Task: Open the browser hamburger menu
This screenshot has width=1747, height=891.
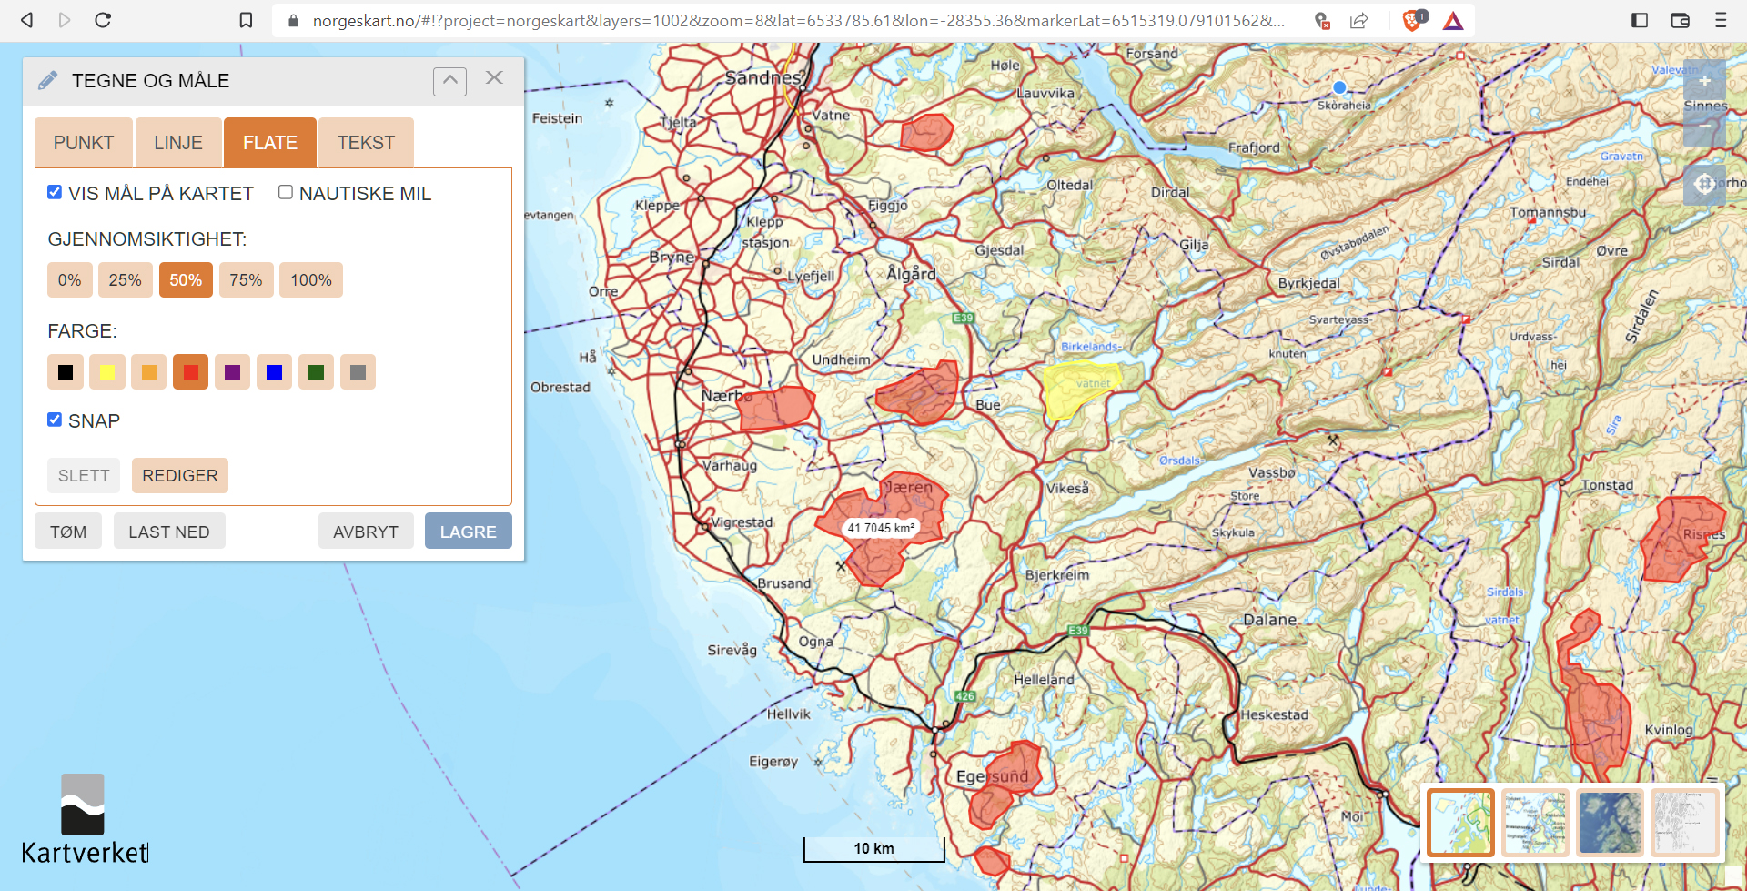Action: [1720, 20]
